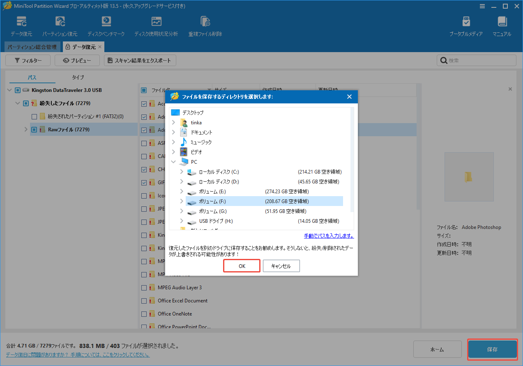Open the マニュアル icon

pos(501,25)
